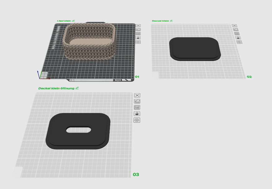Select the black solid lid on plate 02
272x189 pixels.
[x=195, y=49]
